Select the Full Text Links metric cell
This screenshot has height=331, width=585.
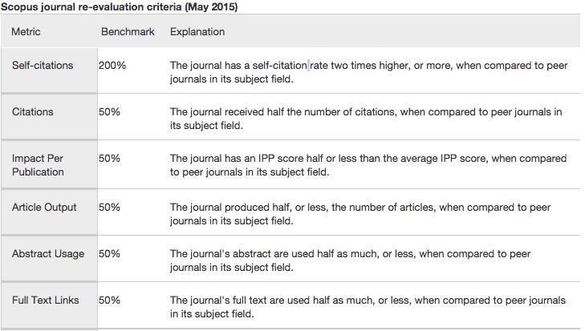coord(46,301)
